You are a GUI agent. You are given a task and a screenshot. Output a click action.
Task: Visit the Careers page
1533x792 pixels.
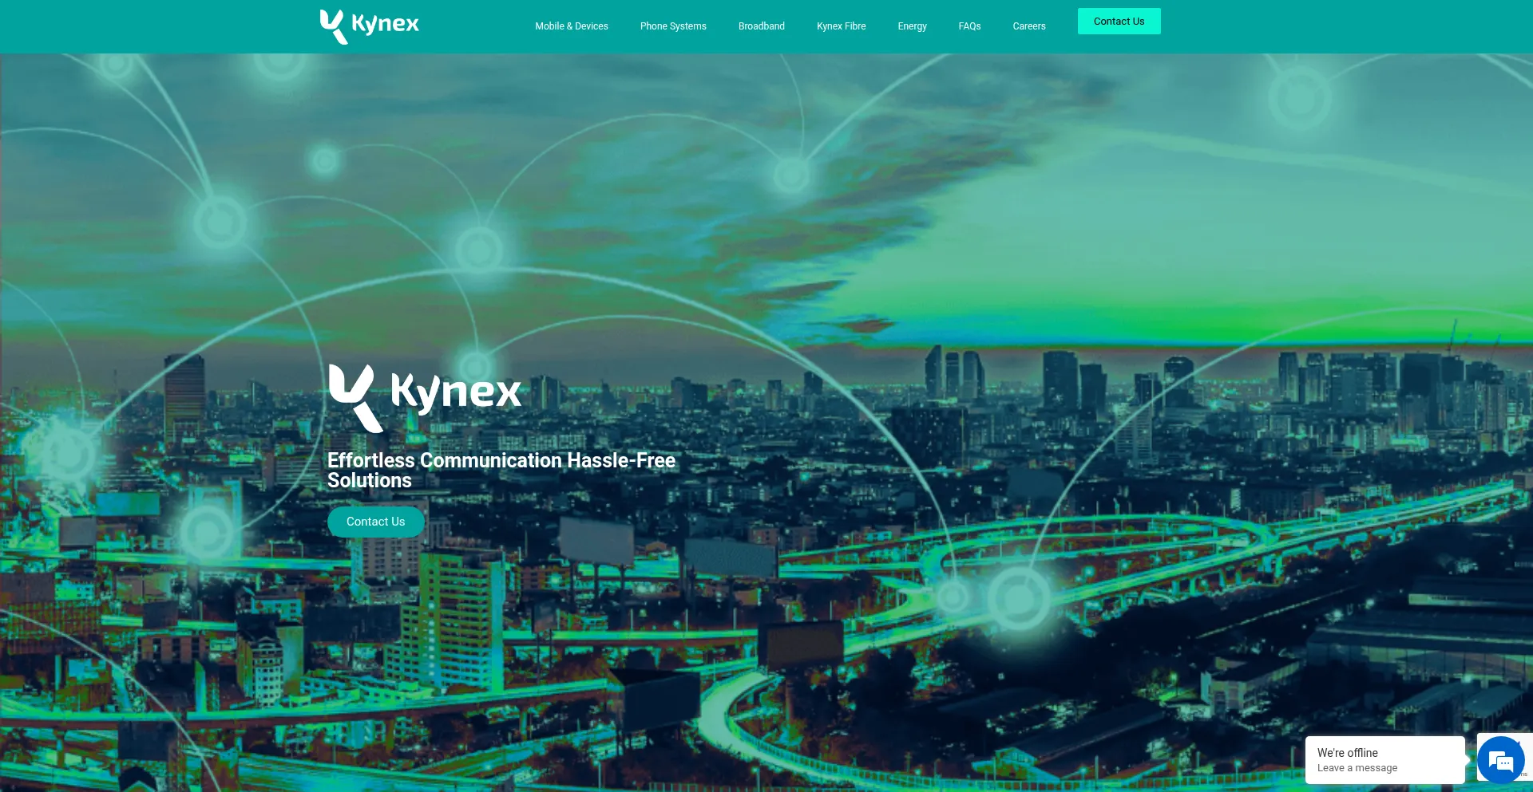coord(1029,26)
